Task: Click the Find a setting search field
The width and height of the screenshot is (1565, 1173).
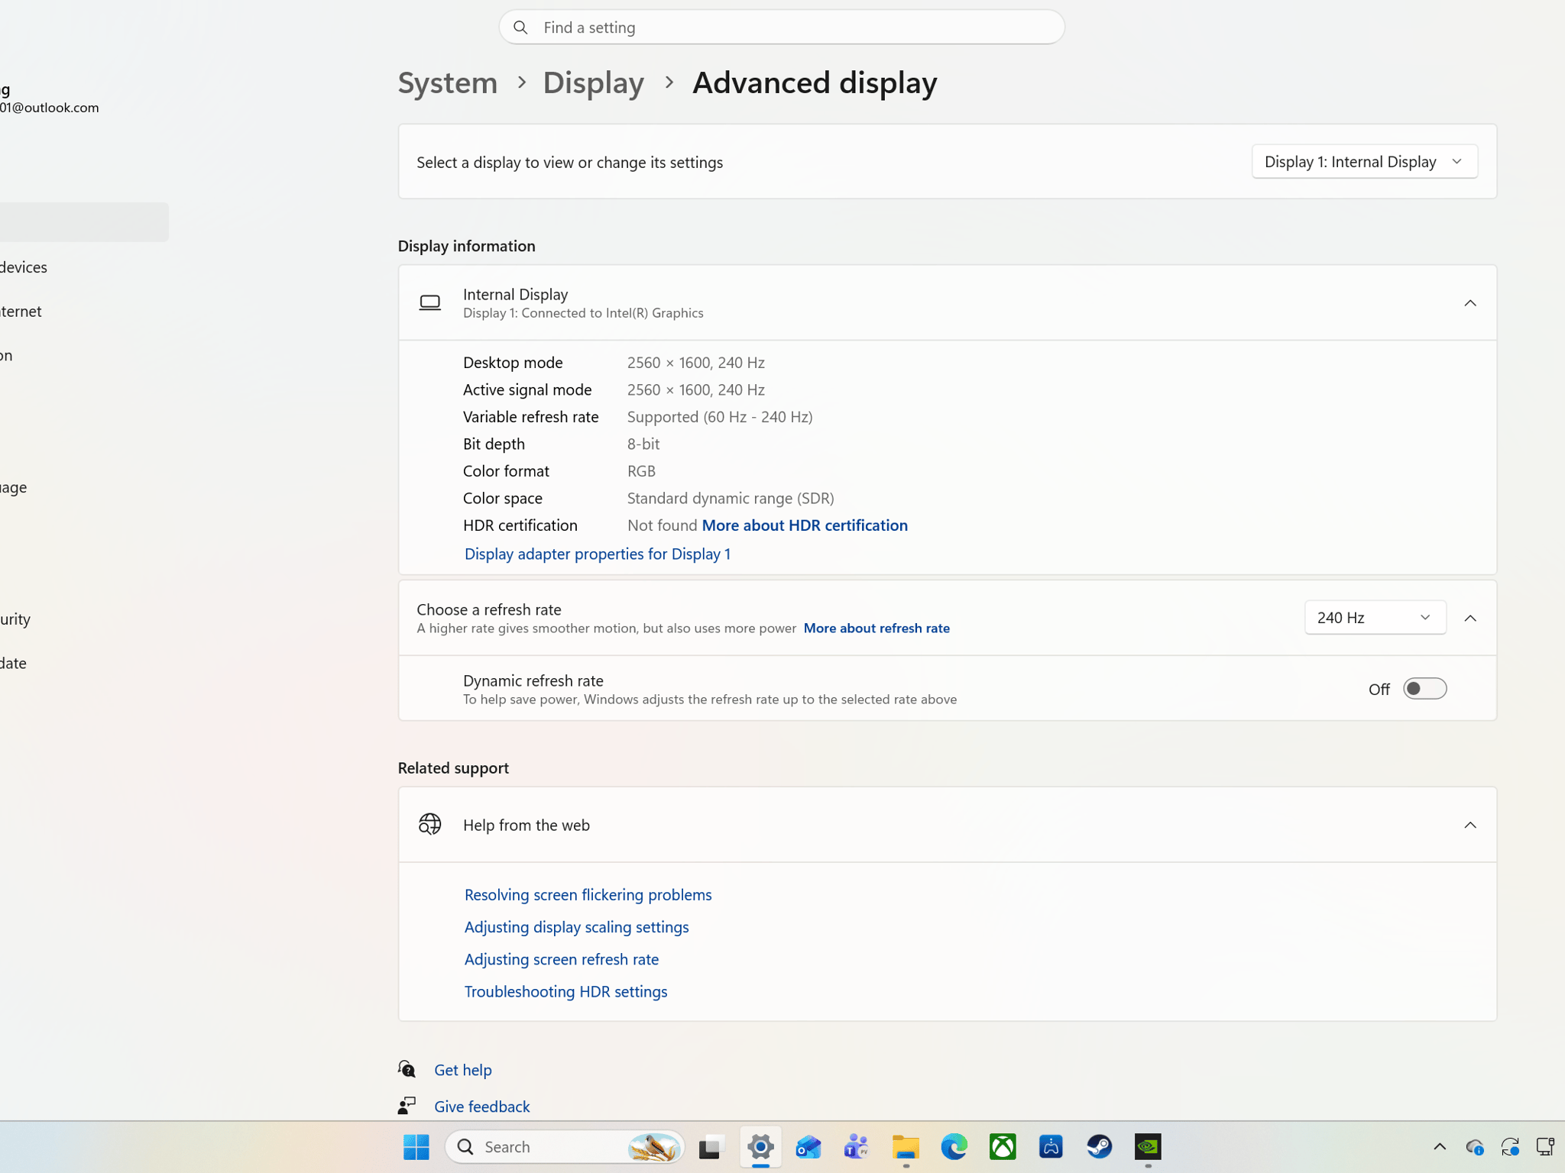Action: coord(781,27)
